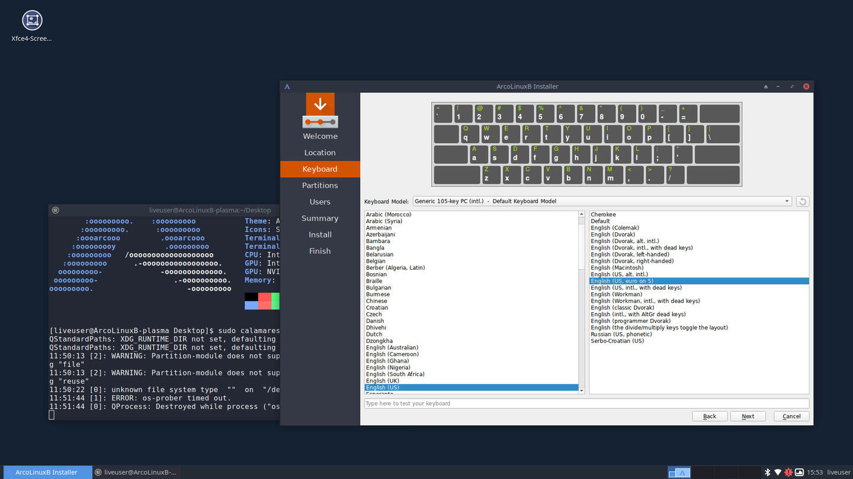Image resolution: width=853 pixels, height=479 pixels.
Task: Select English (US) in language list
Action: point(472,387)
